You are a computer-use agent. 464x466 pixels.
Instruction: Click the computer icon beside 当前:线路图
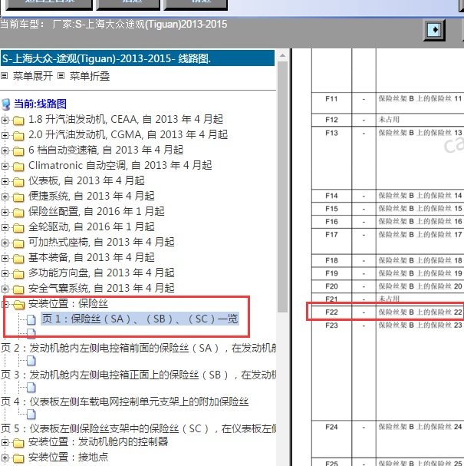(x=6, y=104)
